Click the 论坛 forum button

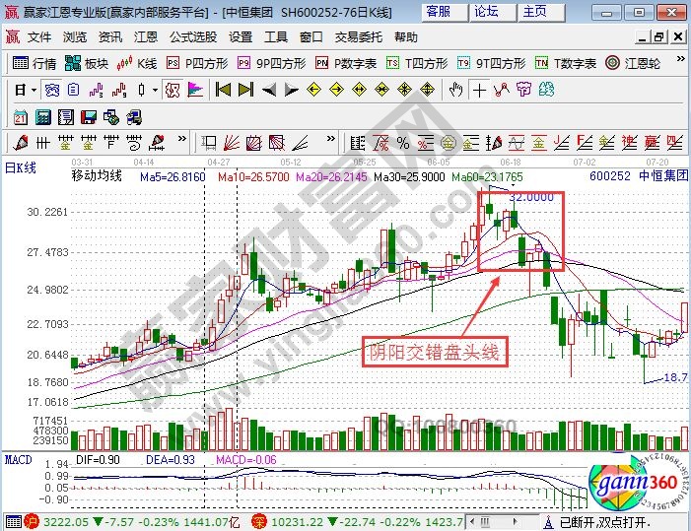click(x=487, y=12)
